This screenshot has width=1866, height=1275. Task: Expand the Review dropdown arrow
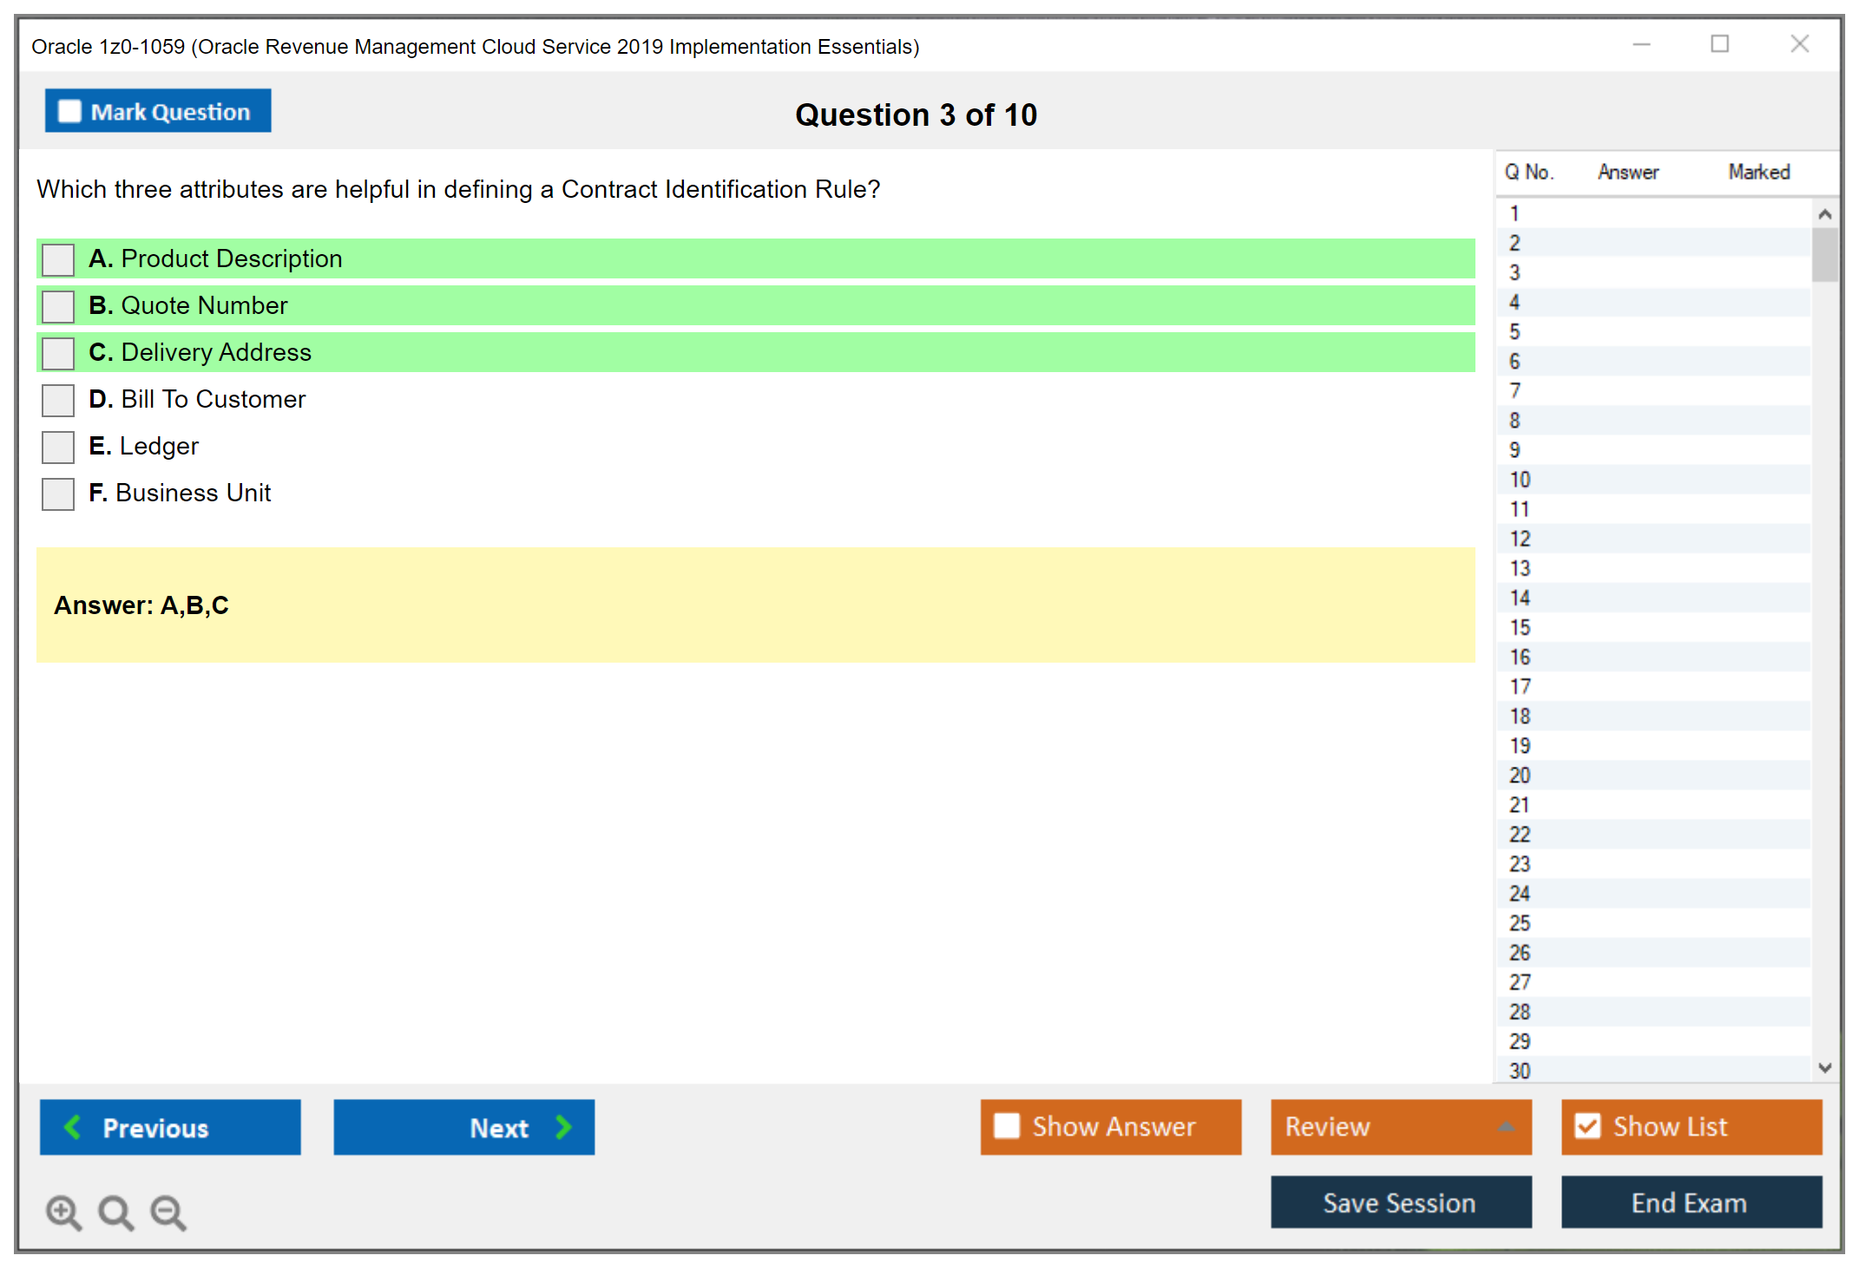click(1506, 1127)
